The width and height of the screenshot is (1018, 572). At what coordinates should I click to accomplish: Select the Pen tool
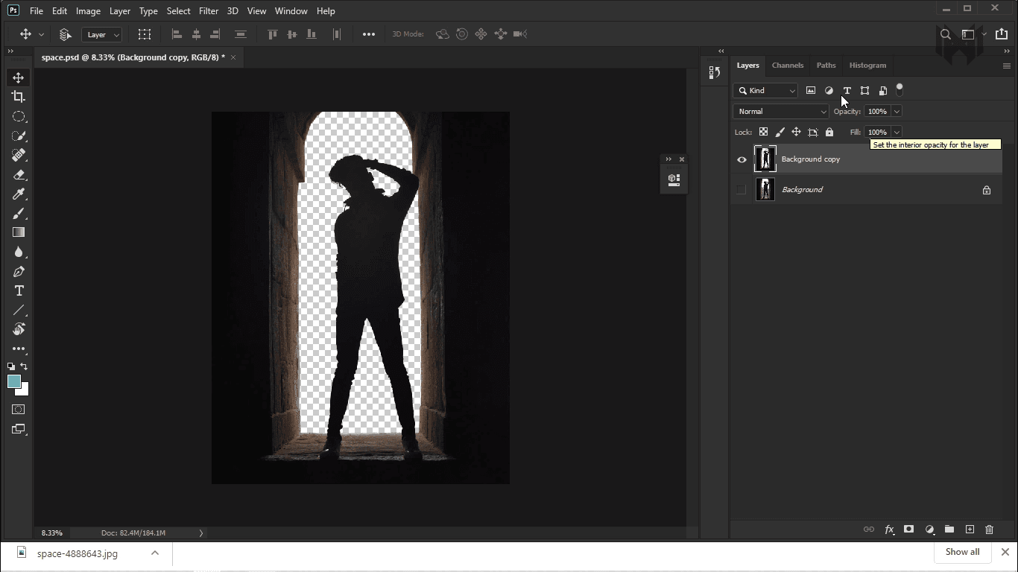pyautogui.click(x=19, y=271)
